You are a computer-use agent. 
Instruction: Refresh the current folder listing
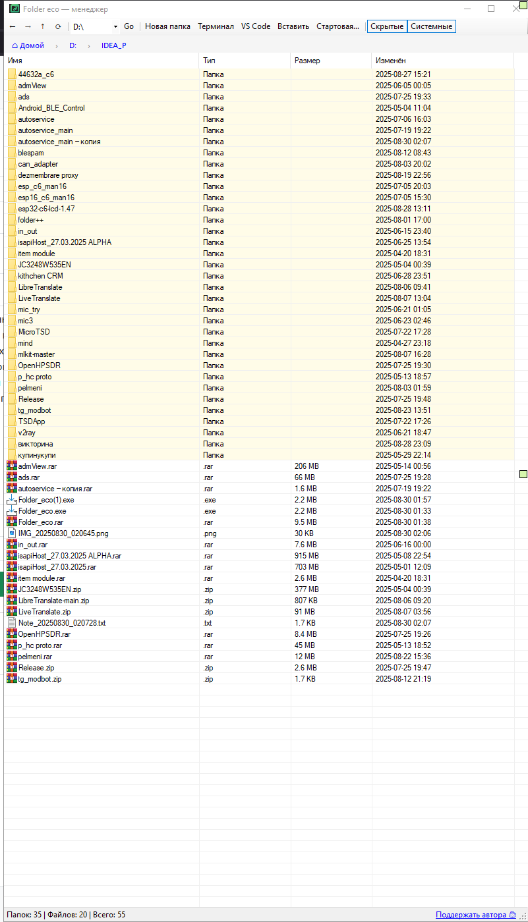[58, 26]
